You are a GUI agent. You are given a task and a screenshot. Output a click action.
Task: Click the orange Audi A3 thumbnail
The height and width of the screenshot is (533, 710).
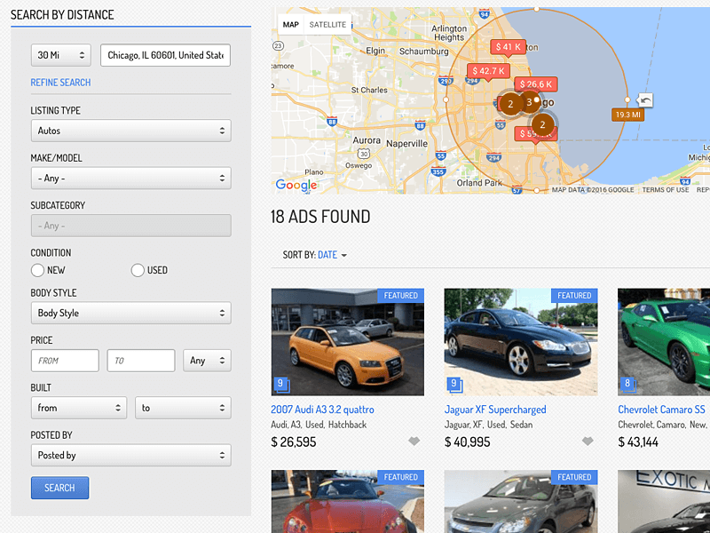[x=348, y=342]
